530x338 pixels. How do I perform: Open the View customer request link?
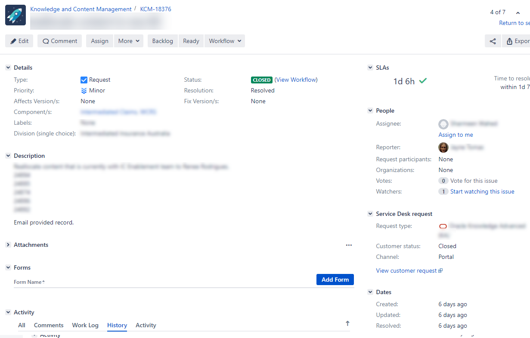click(409, 271)
